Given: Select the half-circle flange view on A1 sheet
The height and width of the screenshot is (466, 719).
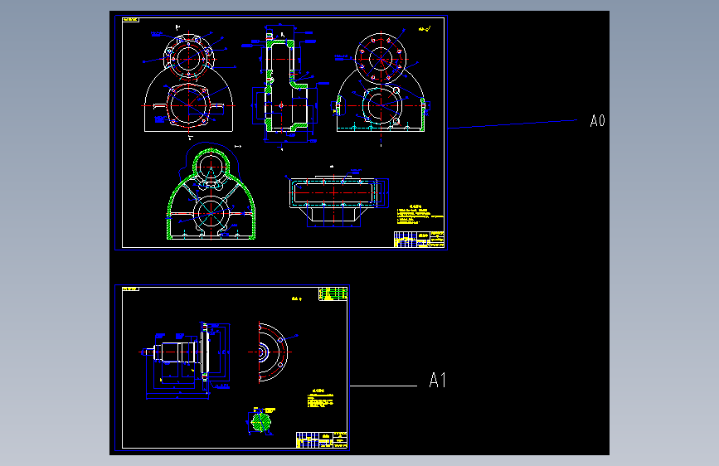Looking at the screenshot, I should click(x=272, y=352).
